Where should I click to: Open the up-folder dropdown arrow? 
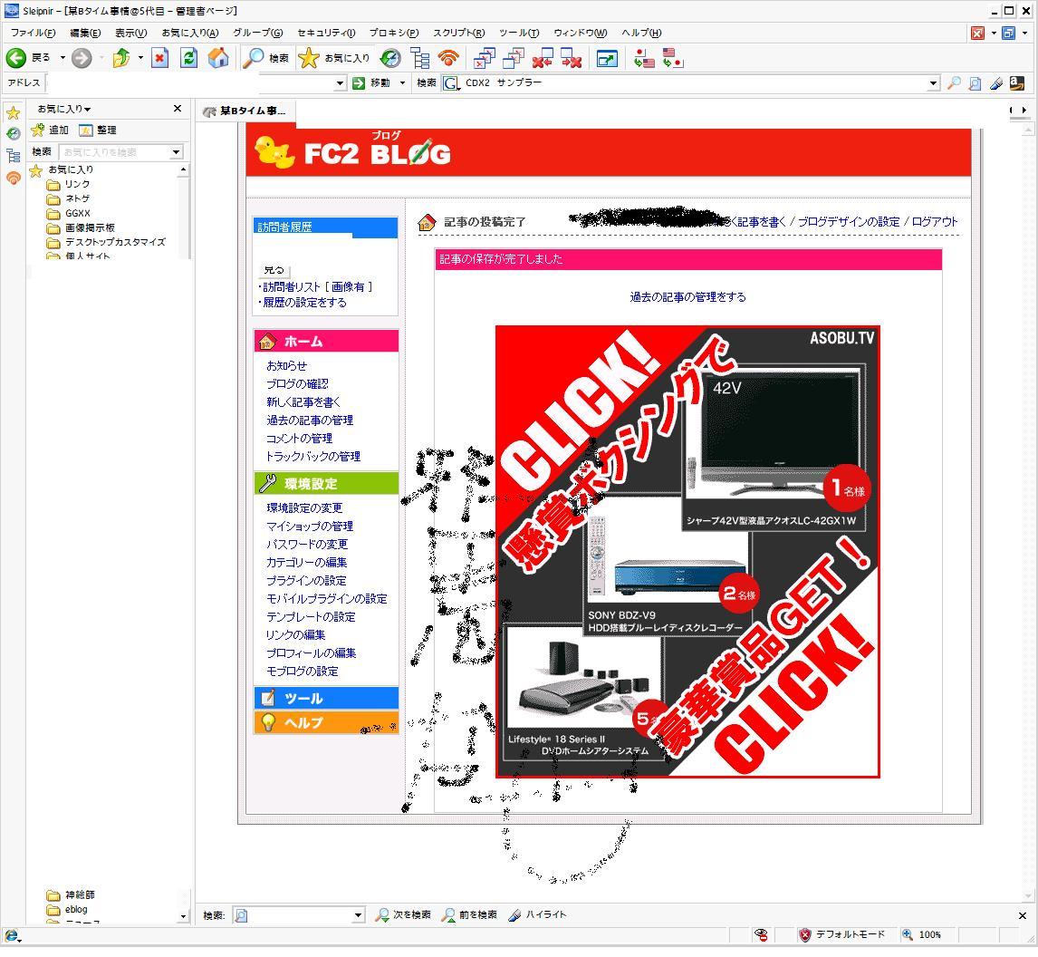pyautogui.click(x=140, y=58)
